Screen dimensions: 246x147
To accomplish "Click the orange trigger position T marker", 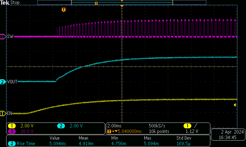I will tap(64, 10).
